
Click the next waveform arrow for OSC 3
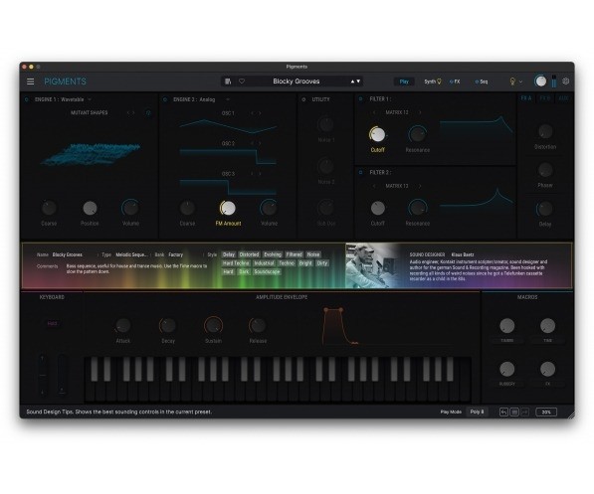click(260, 174)
